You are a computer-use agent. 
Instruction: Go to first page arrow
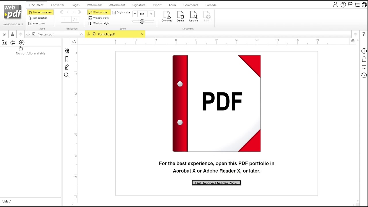click(61, 12)
